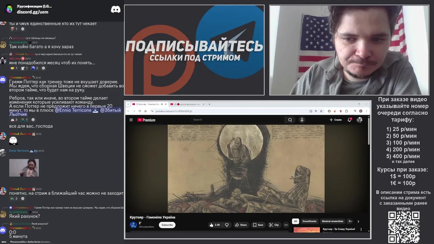Click message 'мне понадобился месяц чтоб их понять...'
This screenshot has height=244, width=434.
pyautogui.click(x=52, y=63)
